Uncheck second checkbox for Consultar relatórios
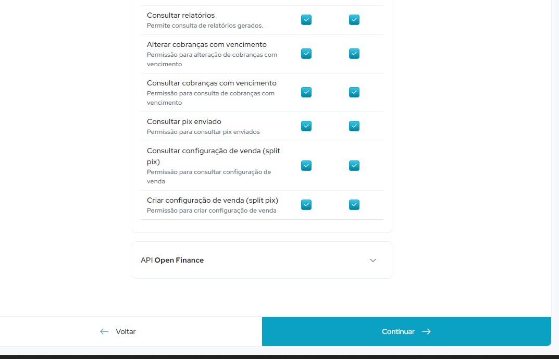The height and width of the screenshot is (359, 559). click(354, 20)
